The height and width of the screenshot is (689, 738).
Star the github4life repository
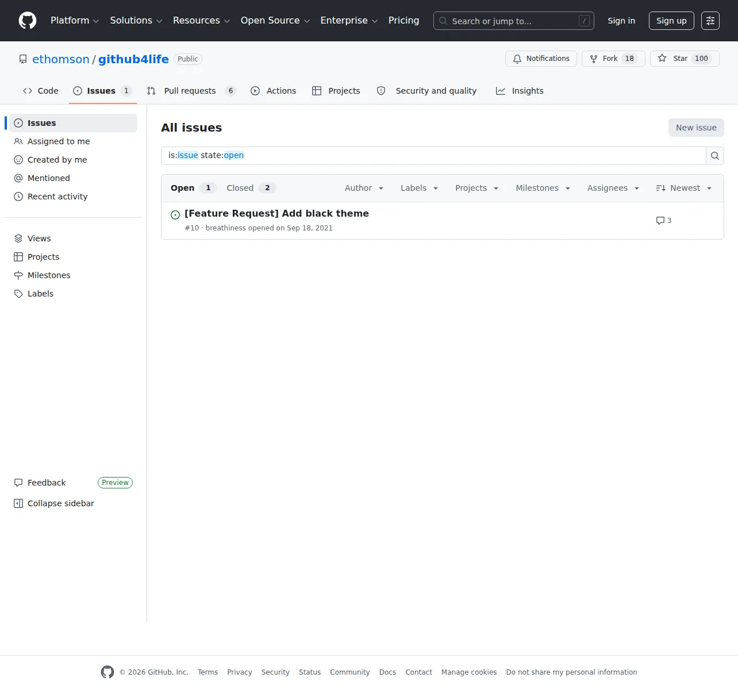(x=685, y=59)
